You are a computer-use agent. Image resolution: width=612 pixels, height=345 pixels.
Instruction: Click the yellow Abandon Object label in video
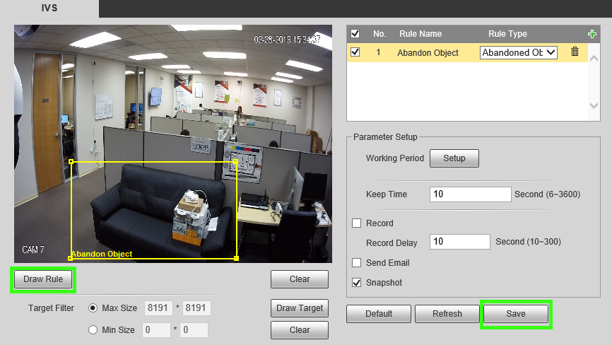coord(102,254)
